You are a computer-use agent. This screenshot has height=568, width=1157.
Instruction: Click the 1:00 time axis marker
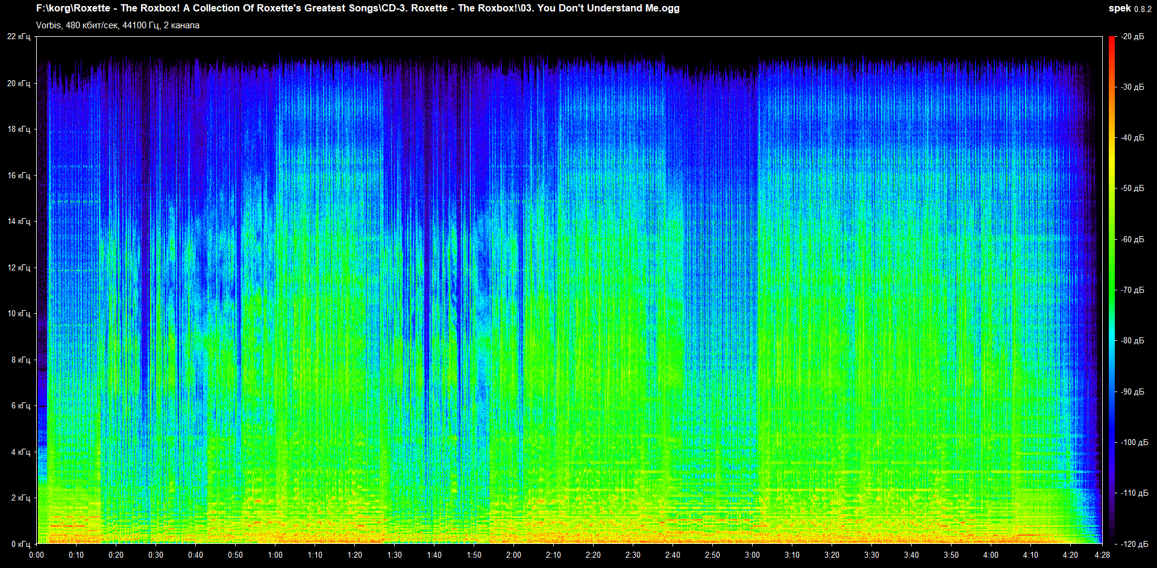pyautogui.click(x=275, y=555)
